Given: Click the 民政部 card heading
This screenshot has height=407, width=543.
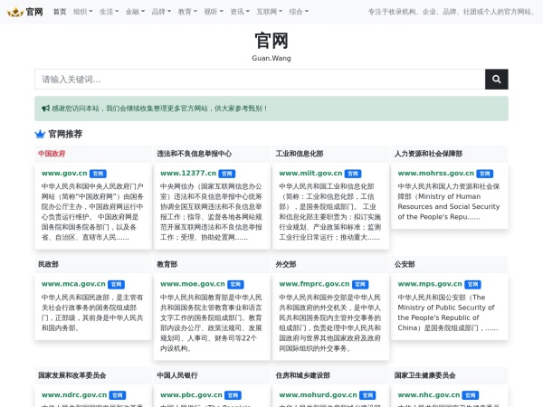Looking at the screenshot, I should [x=48, y=264].
